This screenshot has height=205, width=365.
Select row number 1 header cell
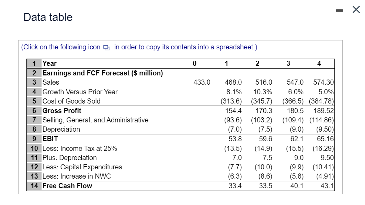[33, 63]
